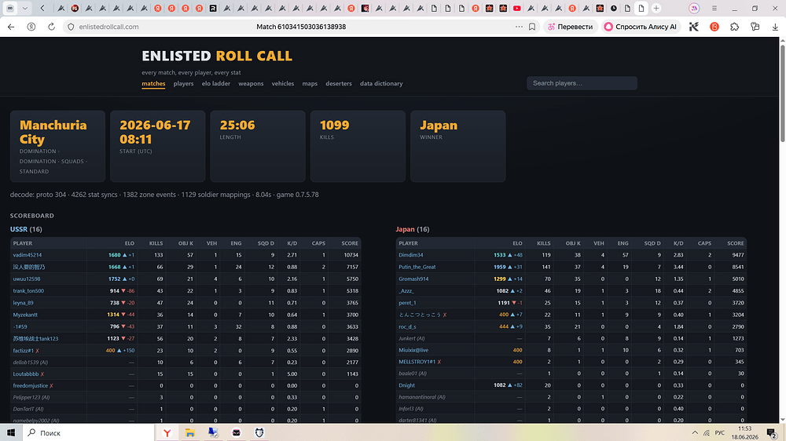The height and width of the screenshot is (441, 786).
Task: Focus the Search players input field
Action: 582,83
